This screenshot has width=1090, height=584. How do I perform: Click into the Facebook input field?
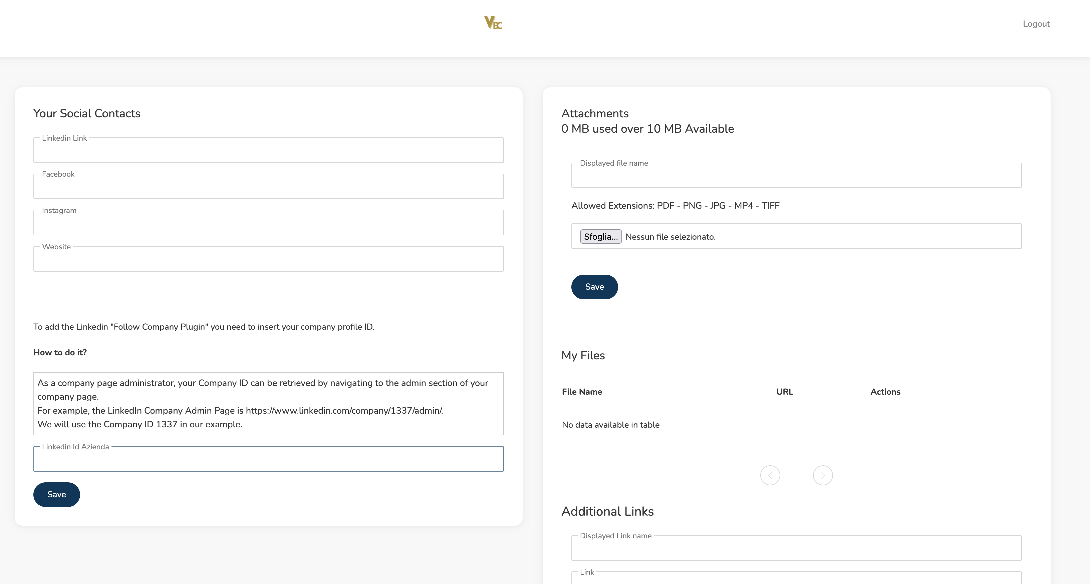(268, 186)
